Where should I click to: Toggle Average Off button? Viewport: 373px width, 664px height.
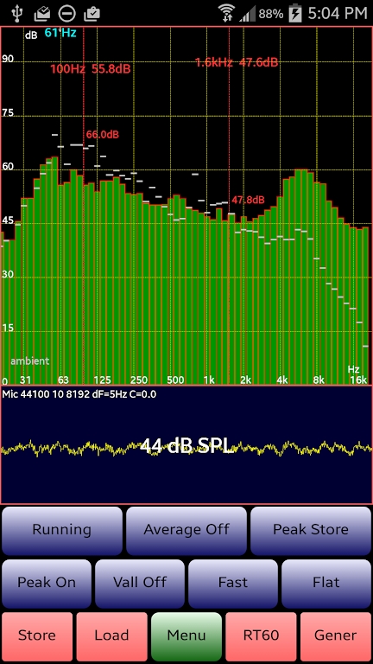(x=186, y=531)
